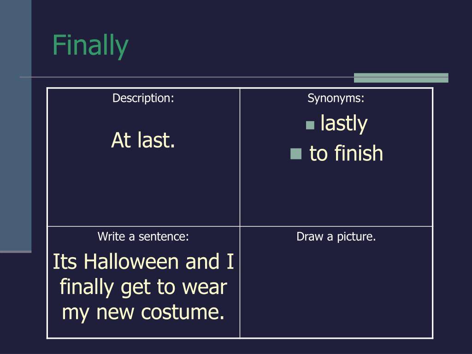Click the blue vertical sidebar stripe
This screenshot has width=472, height=354.
[x=16, y=126]
